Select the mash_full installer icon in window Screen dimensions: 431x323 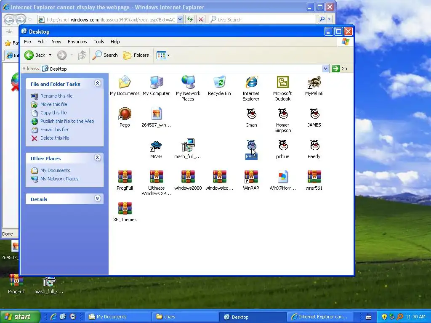188,145
